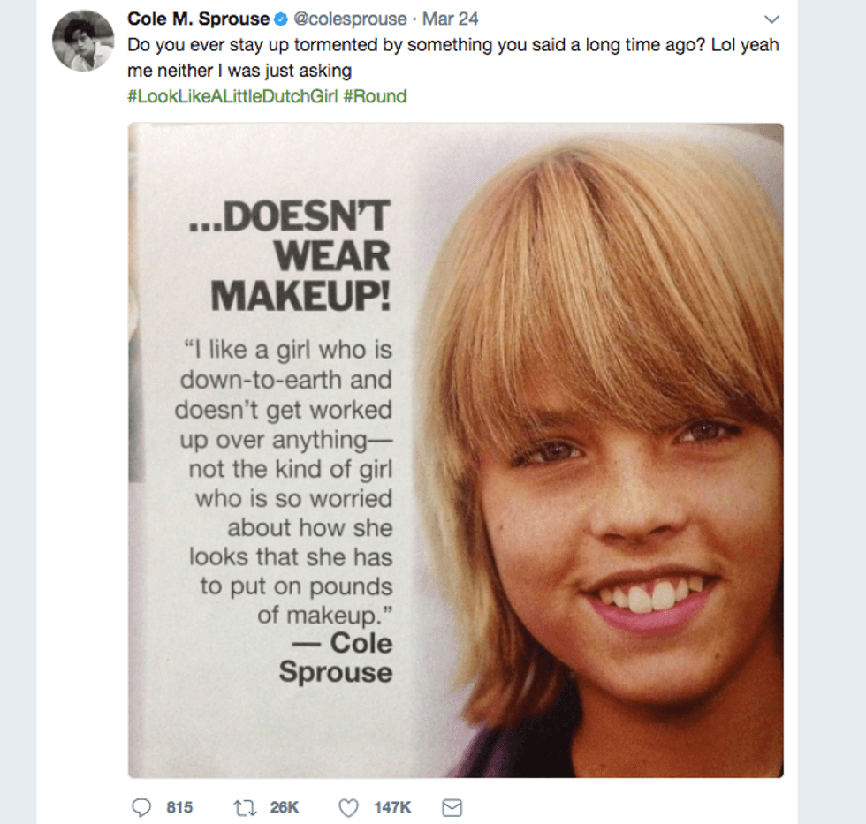The width and height of the screenshot is (866, 824).
Task: Click the reply speech bubble icon
Action: coord(141,807)
